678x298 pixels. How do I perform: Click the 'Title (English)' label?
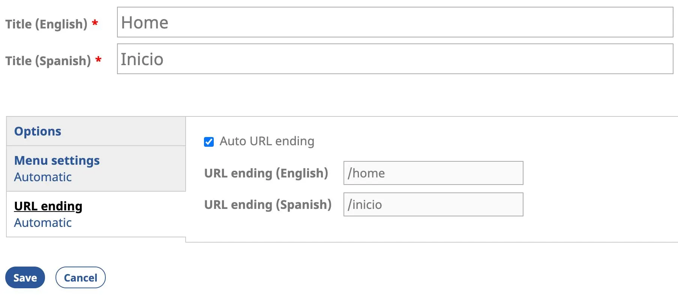tap(46, 24)
